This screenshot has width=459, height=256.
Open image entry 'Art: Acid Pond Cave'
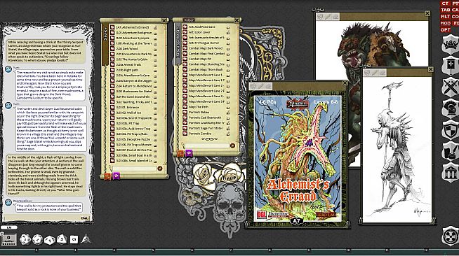[201, 27]
